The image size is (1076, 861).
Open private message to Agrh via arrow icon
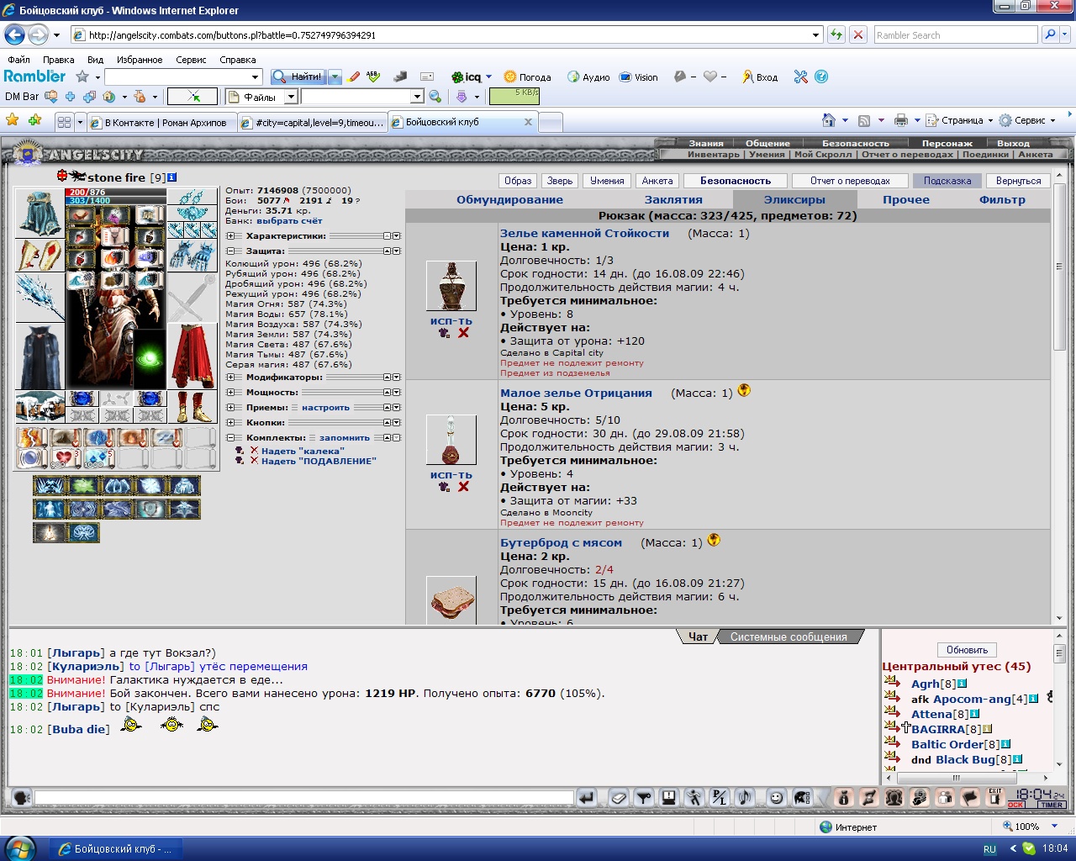(892, 683)
